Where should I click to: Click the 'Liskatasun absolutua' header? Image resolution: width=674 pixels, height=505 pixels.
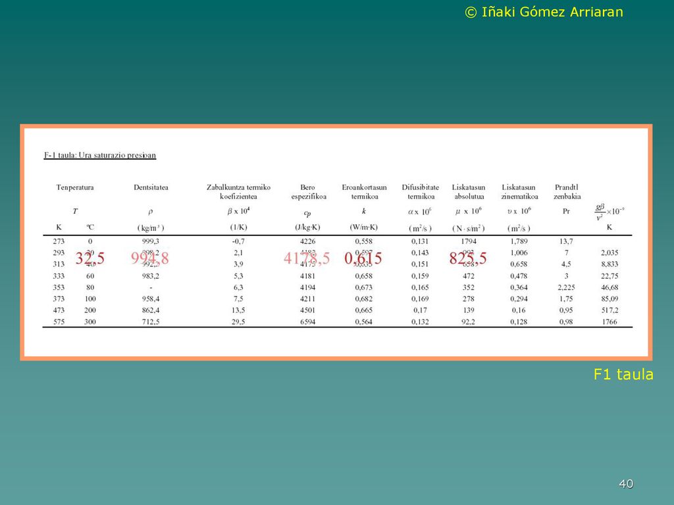469,191
